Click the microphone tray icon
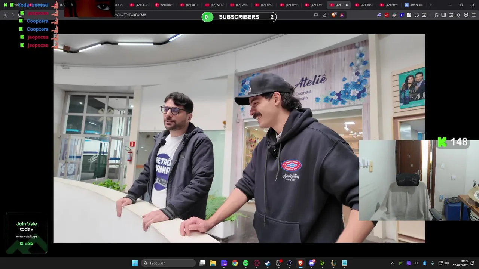The image size is (479, 269). point(433,263)
